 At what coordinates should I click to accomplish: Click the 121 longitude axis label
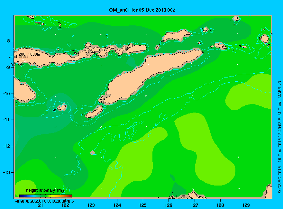coord(39,205)
